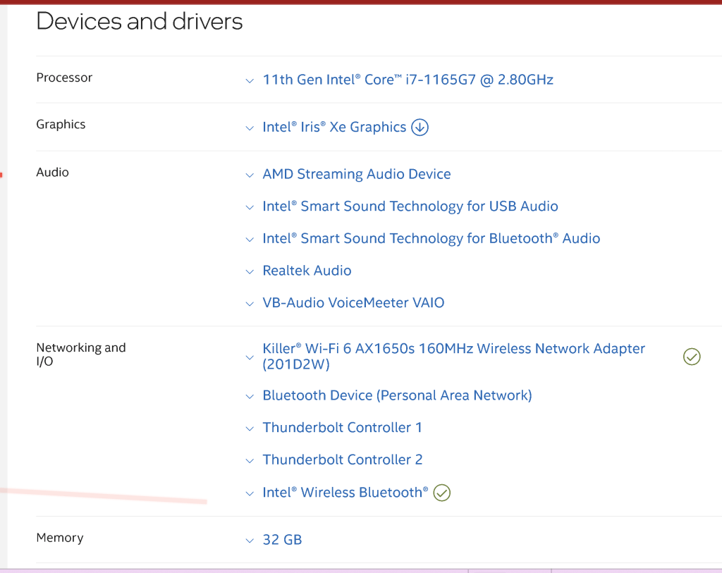Open the 32 GB memory link

[x=282, y=539]
